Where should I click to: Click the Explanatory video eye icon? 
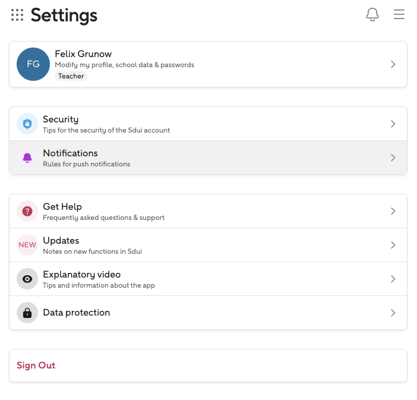[27, 279]
